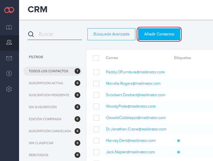
Task: Click into the Buscar search field
Action: pos(59,34)
